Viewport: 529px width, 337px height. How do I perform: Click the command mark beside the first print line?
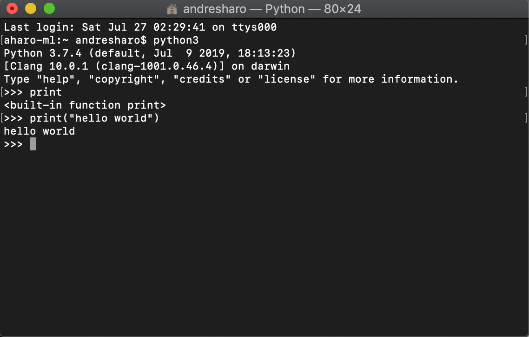click(x=2, y=92)
